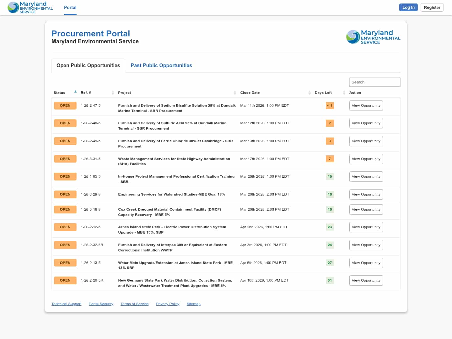Click the large Maryland logo in portal card
This screenshot has height=339, width=452.
(373, 37)
